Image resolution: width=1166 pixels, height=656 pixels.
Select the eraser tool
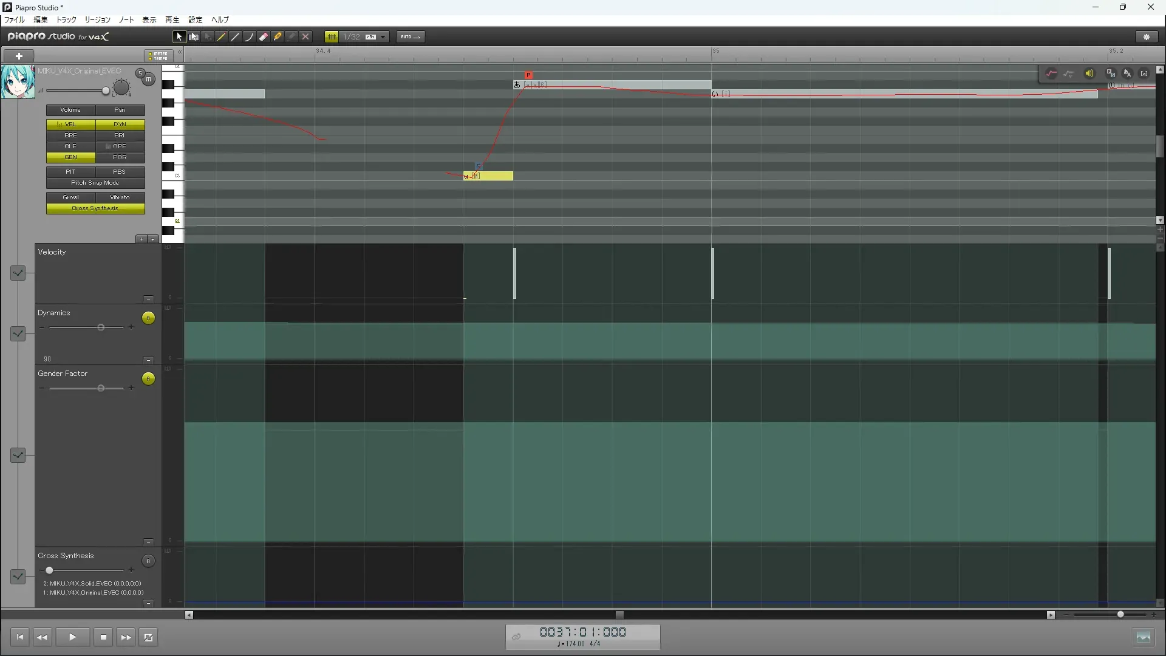(x=264, y=37)
